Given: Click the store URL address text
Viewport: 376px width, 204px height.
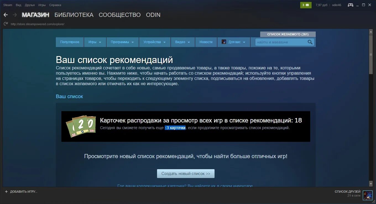Looking at the screenshot, I should click(37, 24).
